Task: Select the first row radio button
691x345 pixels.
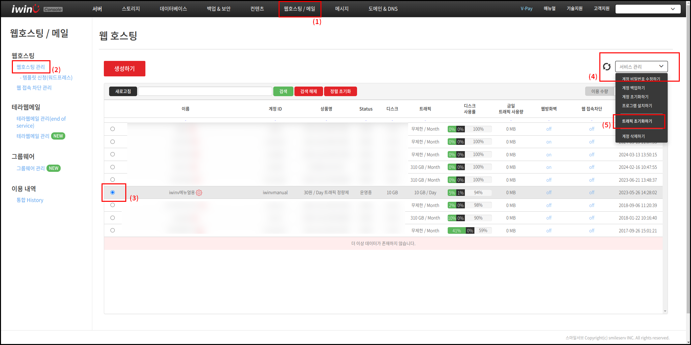Action: point(112,129)
